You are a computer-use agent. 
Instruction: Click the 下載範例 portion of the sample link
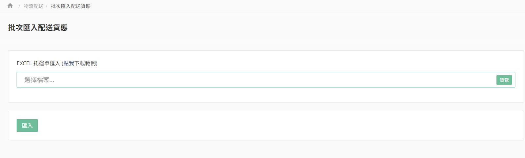[x=85, y=63]
